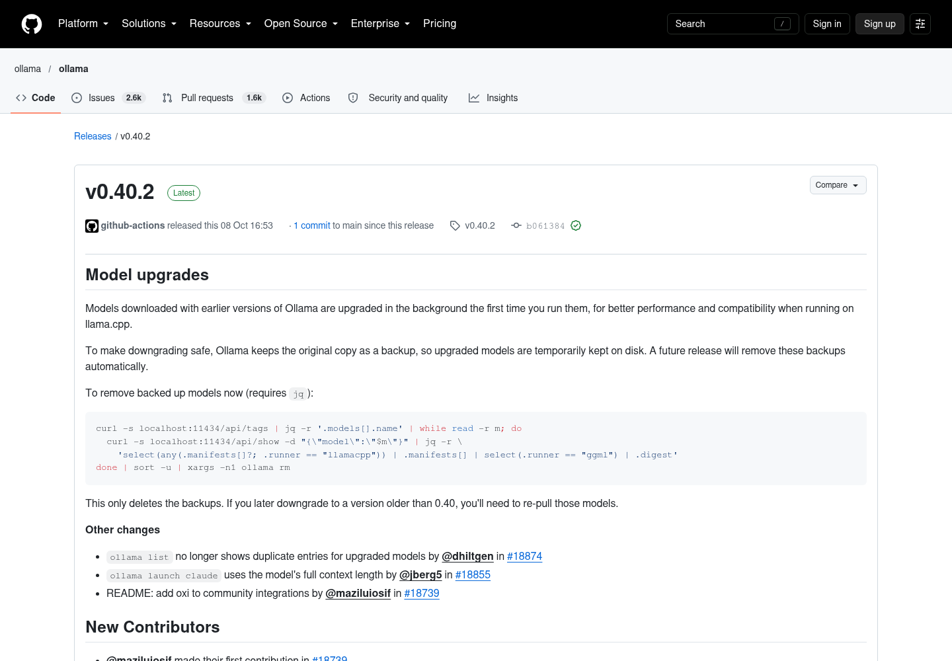The width and height of the screenshot is (952, 661).
Task: Click the Model upgrades heading
Action: pos(147,275)
